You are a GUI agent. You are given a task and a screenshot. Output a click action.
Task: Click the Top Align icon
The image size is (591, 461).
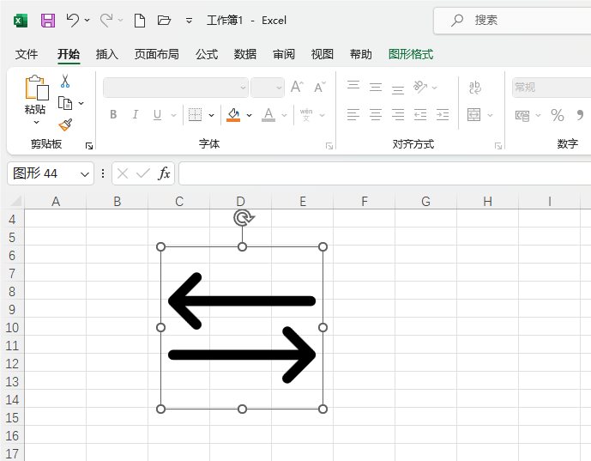click(x=353, y=85)
